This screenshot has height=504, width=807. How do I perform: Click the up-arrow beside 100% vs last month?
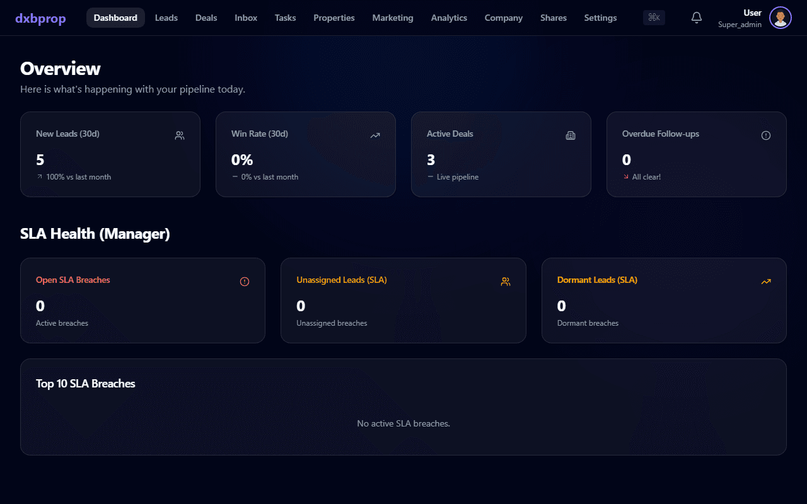click(x=40, y=177)
